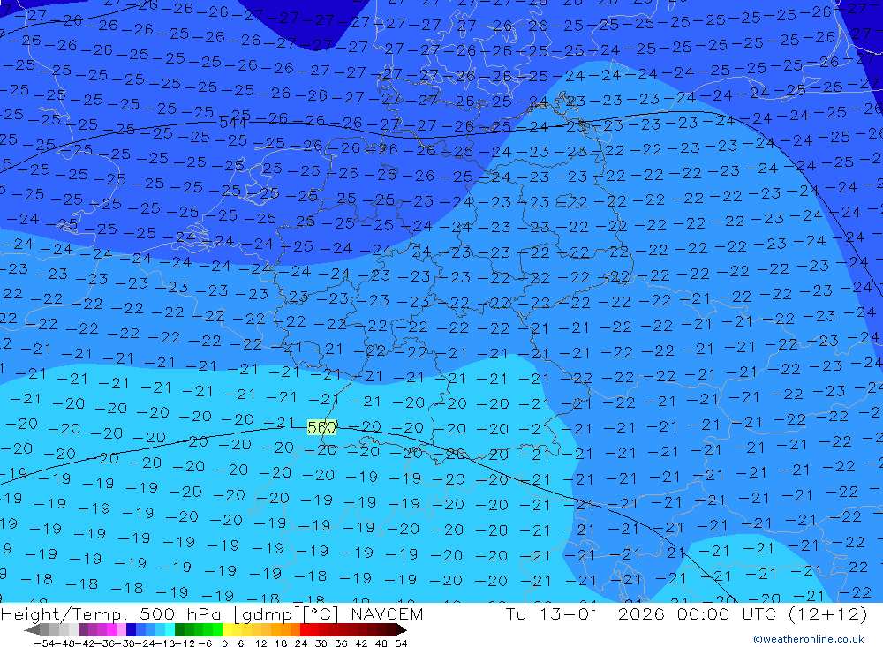Click the (12+12) forecast offset text
This screenshot has width=883, height=647.
click(x=826, y=614)
